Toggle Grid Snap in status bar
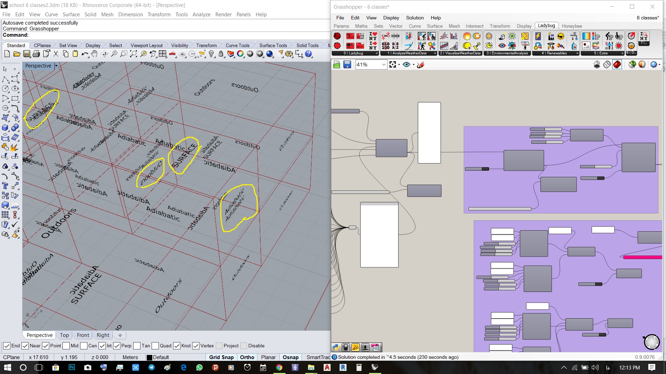 221,357
